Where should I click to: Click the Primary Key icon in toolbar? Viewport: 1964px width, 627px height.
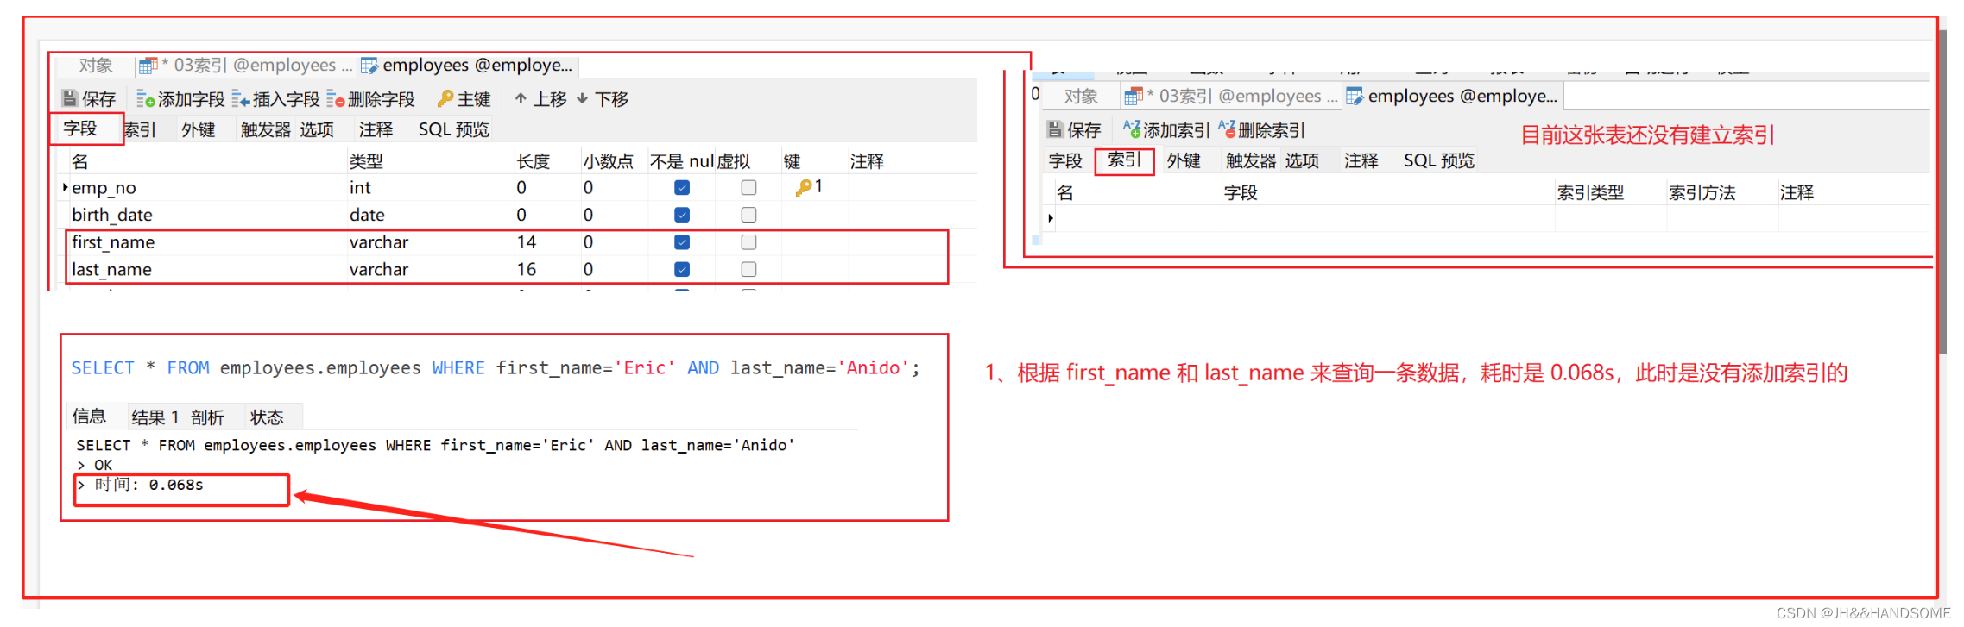click(445, 98)
